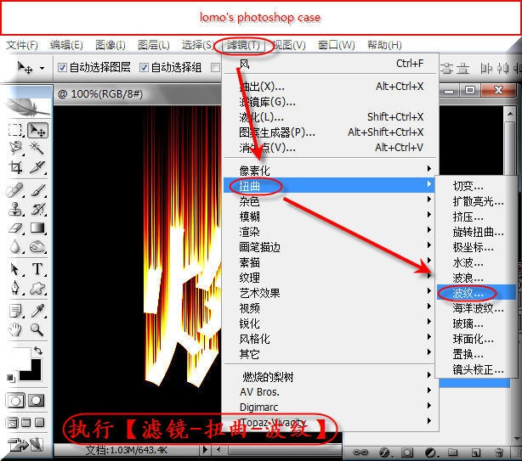Open the 帮助(H) menu

coord(384,45)
